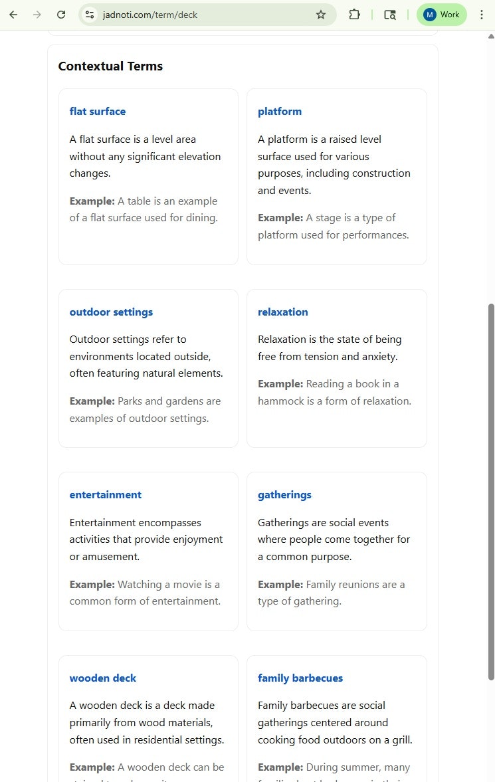
Task: Bookmark this page with the star icon
Action: 321,14
